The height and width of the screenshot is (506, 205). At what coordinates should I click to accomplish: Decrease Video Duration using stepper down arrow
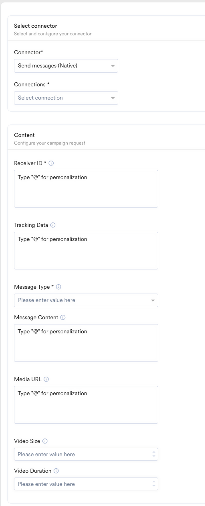pyautogui.click(x=154, y=486)
